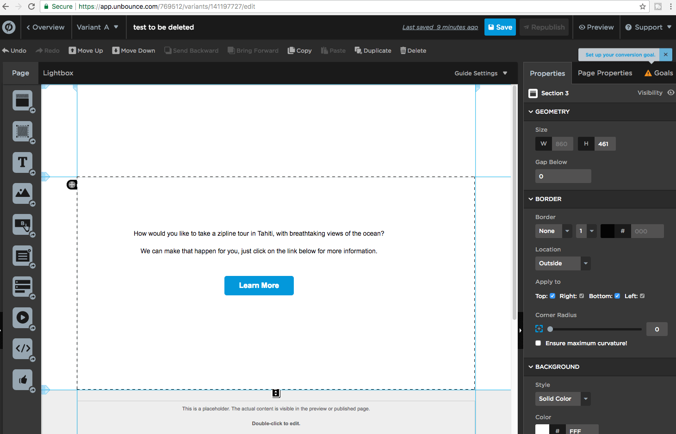Click the Republish button

point(544,27)
